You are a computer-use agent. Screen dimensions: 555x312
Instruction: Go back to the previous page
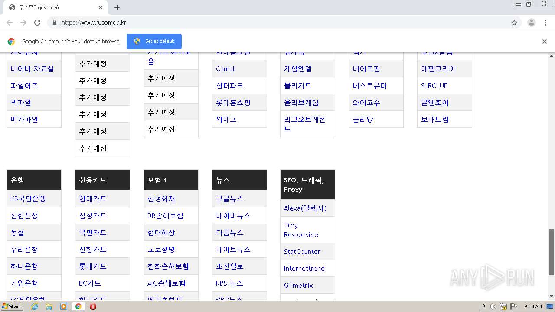(x=10, y=23)
